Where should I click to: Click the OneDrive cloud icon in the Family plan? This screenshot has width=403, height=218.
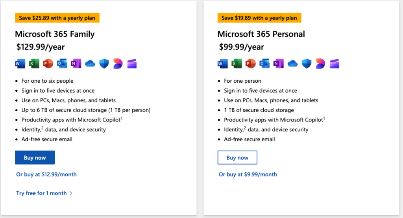point(90,64)
